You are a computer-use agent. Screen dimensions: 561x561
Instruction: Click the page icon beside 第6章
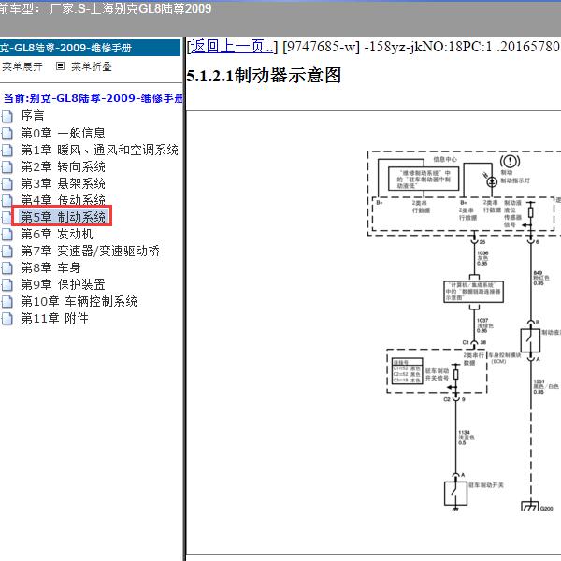(x=7, y=235)
